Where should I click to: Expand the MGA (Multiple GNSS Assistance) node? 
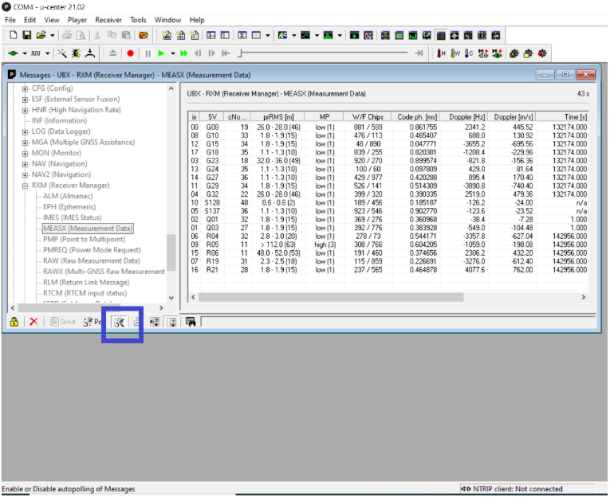[x=25, y=143]
